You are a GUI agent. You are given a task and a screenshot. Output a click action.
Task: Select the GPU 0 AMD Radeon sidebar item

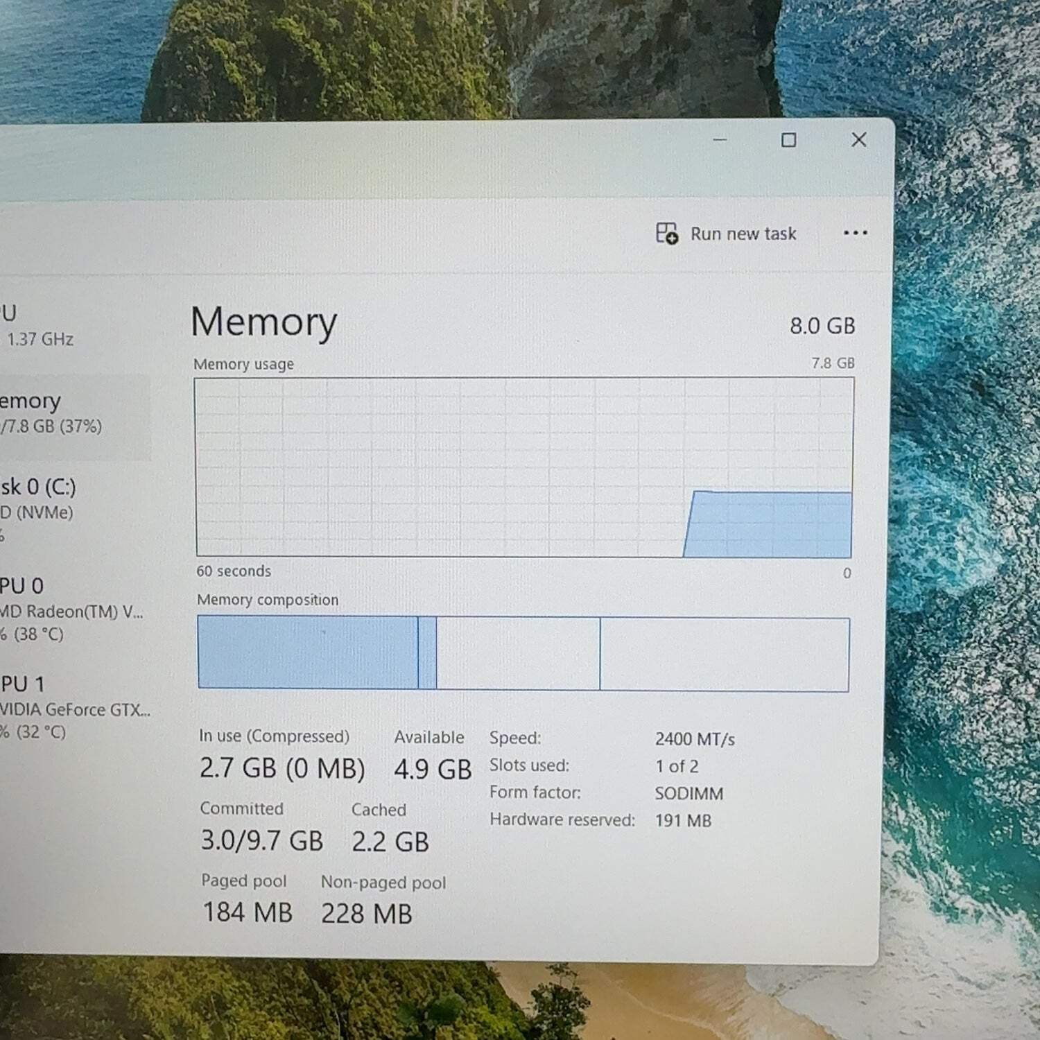pos(74,609)
